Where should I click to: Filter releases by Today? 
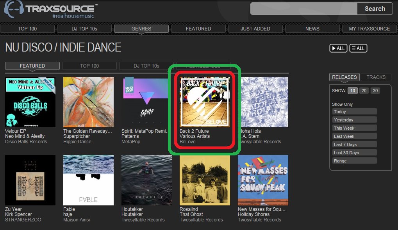tap(354, 112)
